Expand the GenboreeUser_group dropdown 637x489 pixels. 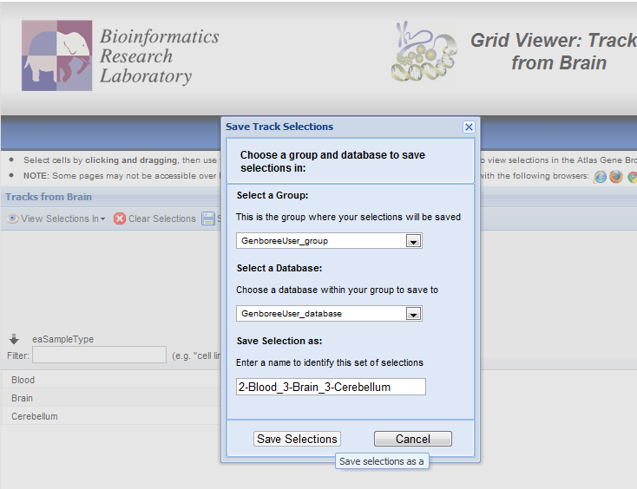click(x=414, y=241)
